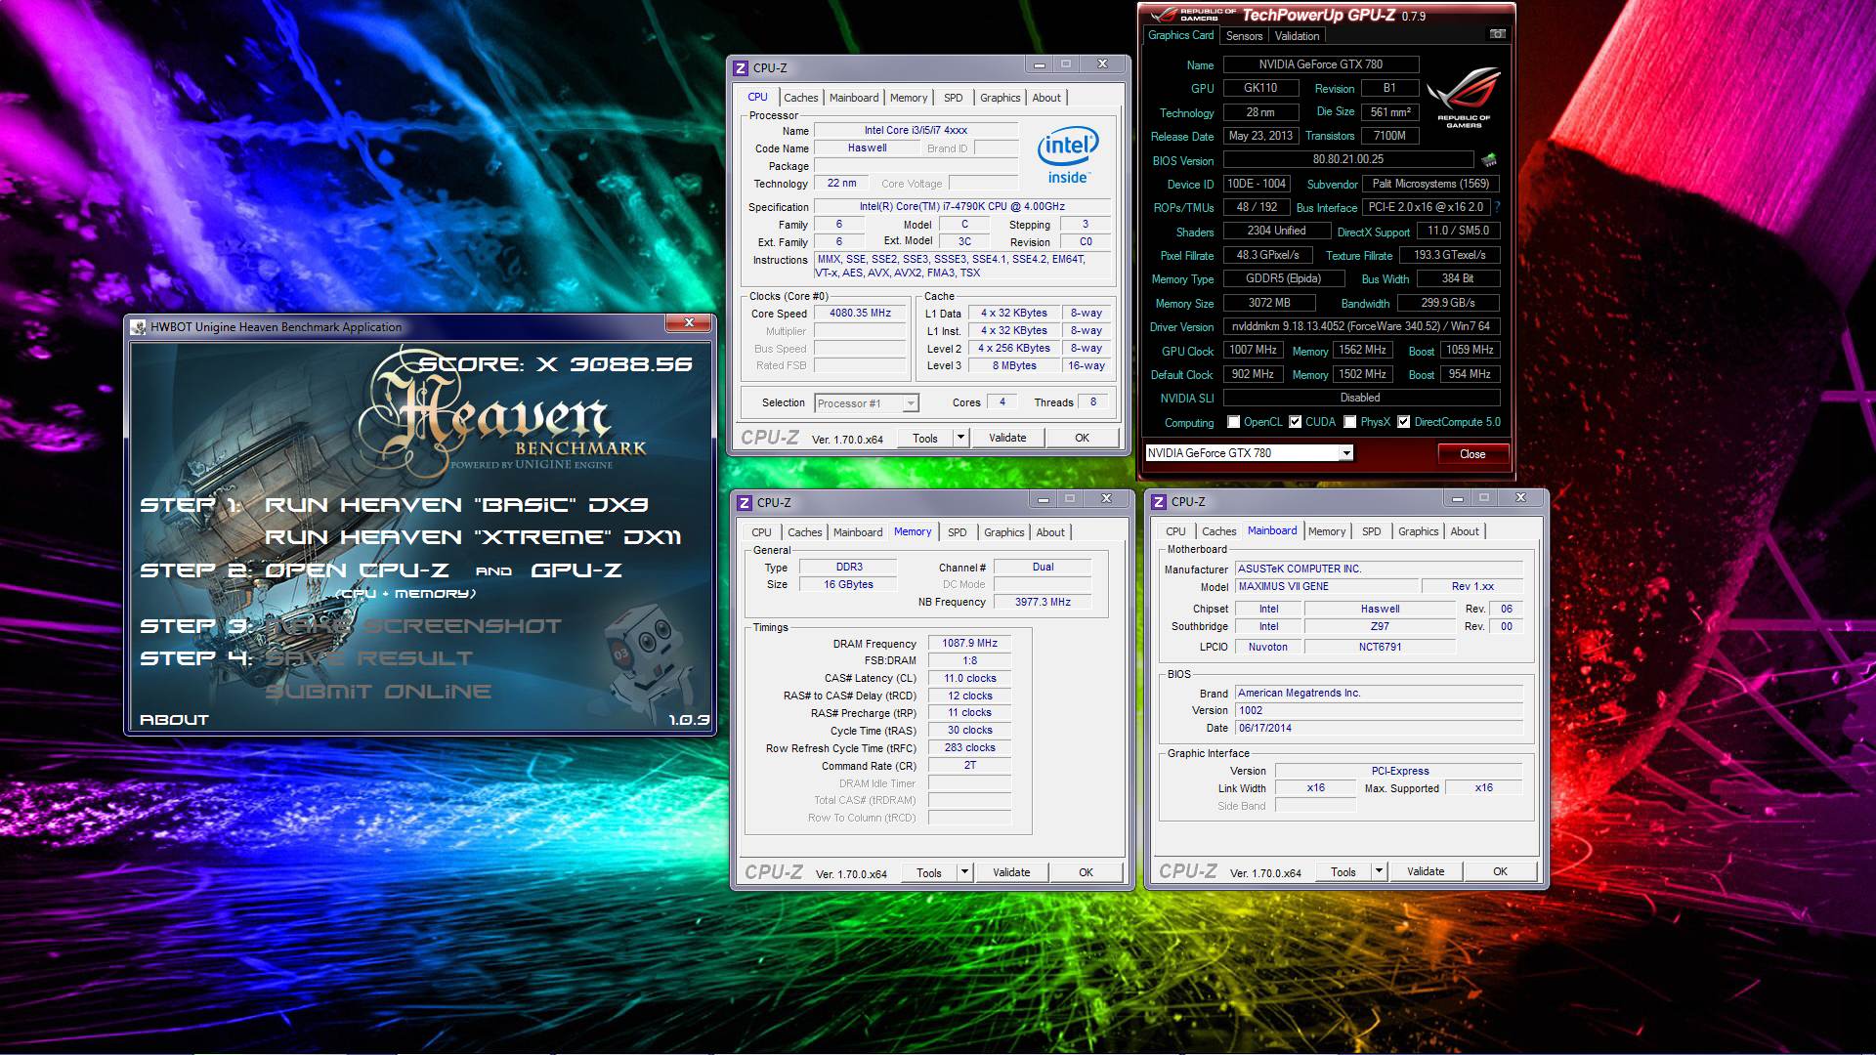The image size is (1876, 1055).
Task: Open the NVIDIA GeForce GTX 780 dropdown
Action: [1345, 453]
